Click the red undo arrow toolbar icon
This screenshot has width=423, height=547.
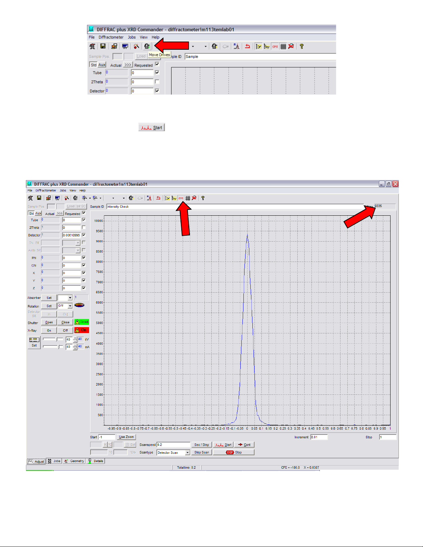coord(158,198)
